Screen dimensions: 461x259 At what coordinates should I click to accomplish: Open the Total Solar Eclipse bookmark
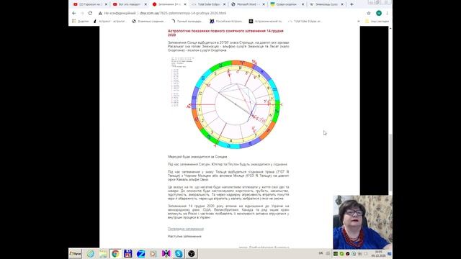tap(304, 21)
